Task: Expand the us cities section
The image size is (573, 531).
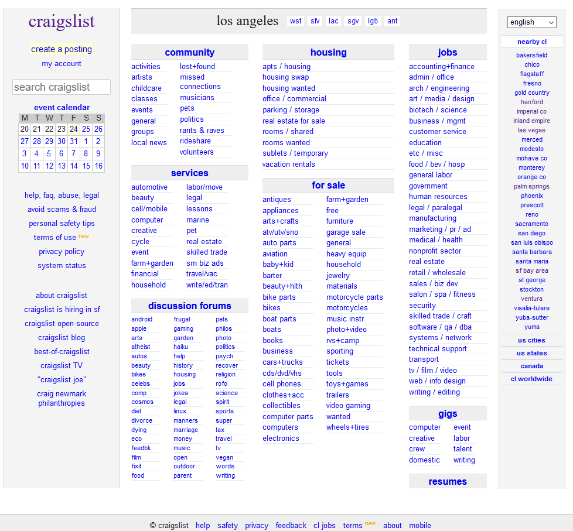Action: [x=532, y=340]
